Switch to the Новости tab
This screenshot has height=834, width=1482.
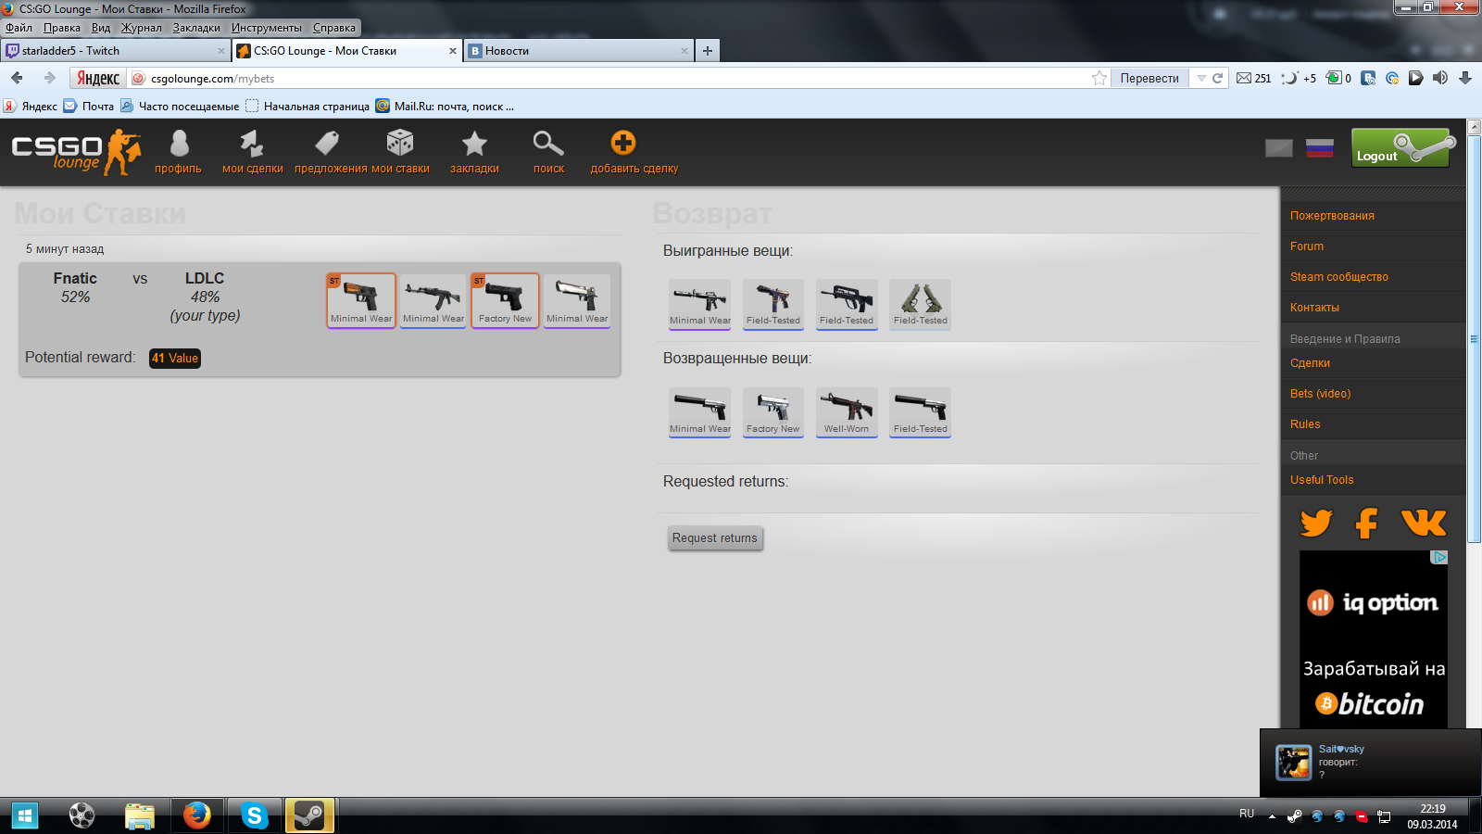578,51
